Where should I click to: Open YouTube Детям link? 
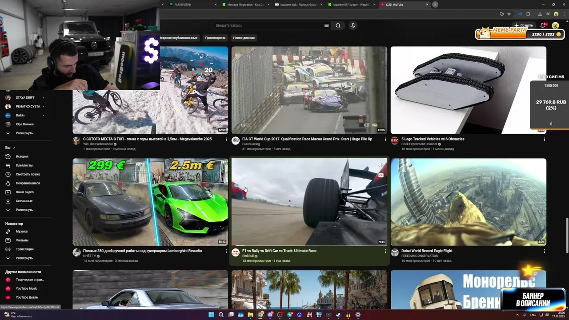(27, 297)
